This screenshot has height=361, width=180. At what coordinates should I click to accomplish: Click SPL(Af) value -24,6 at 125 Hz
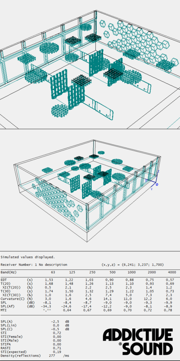tap(67, 306)
